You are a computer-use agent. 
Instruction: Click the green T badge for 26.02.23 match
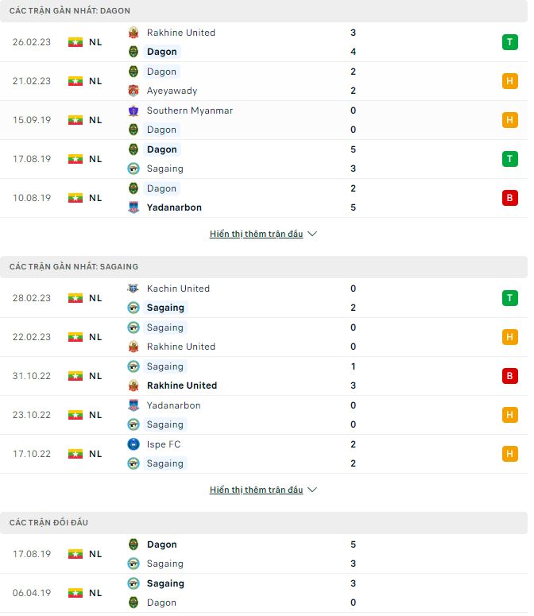coord(509,42)
